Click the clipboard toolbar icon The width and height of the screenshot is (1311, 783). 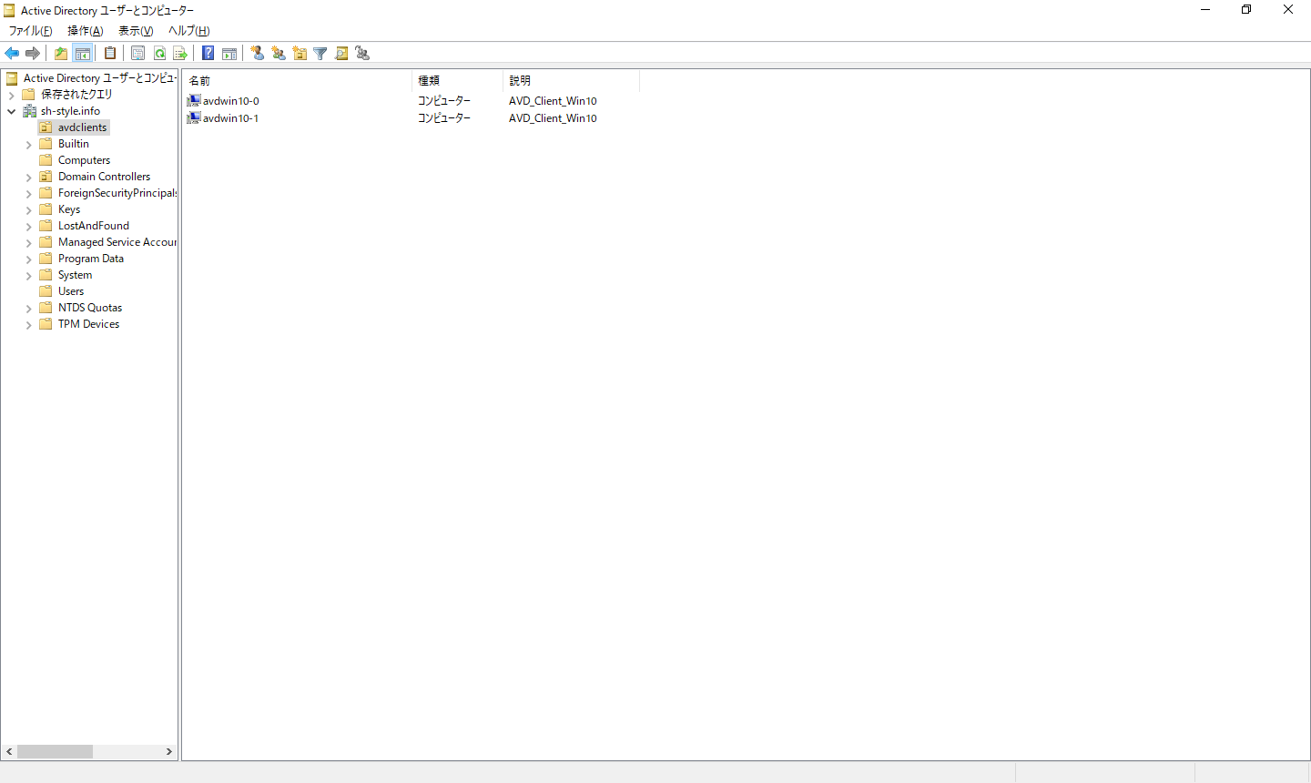coord(110,54)
